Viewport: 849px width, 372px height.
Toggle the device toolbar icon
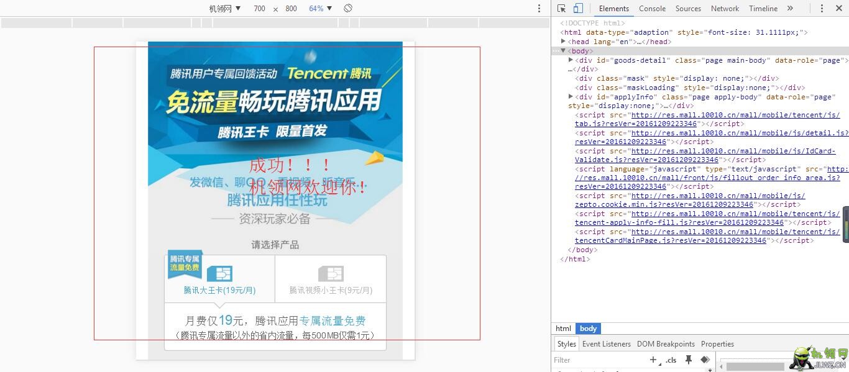578,9
